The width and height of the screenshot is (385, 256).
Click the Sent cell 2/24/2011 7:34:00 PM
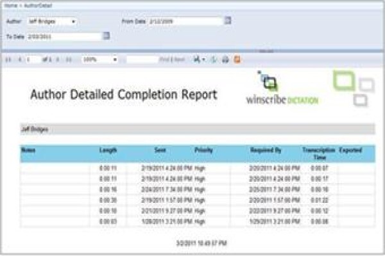[167, 189]
